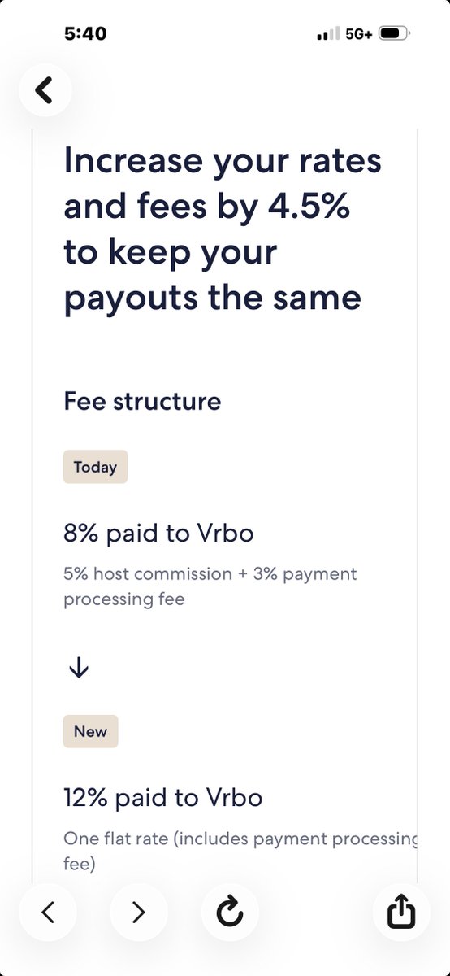Tap the top back chevron button
Viewport: 450px width, 976px height.
coord(44,89)
